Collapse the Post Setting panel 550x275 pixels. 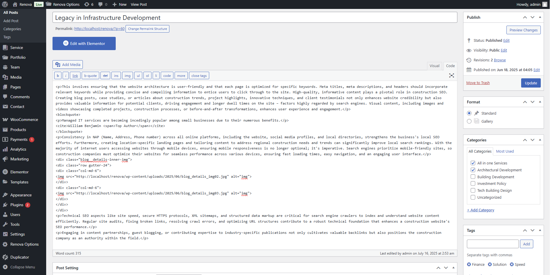tap(453, 268)
